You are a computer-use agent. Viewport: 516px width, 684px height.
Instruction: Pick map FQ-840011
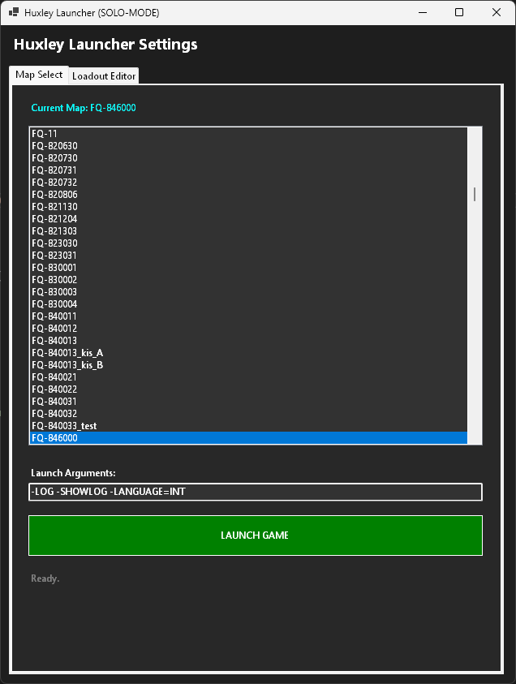coord(248,316)
